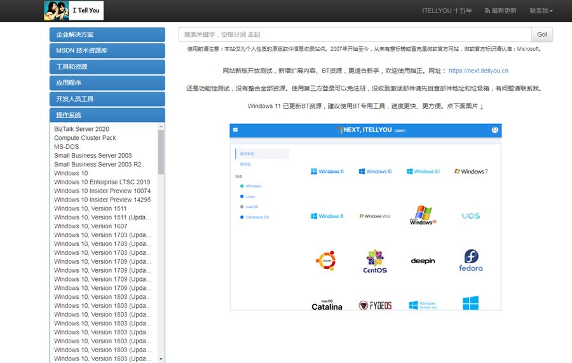Expand the 工具和资源 sidebar section
The height and width of the screenshot is (363, 572).
107,67
